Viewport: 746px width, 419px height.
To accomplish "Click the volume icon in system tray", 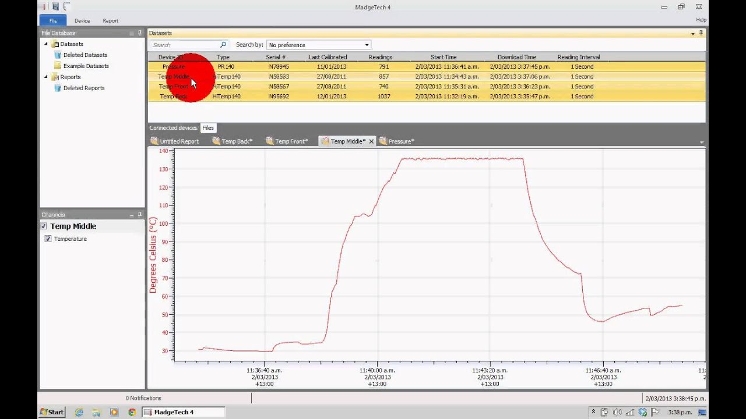I will 617,412.
